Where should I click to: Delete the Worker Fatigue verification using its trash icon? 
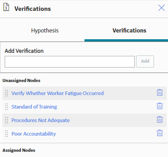tap(160, 93)
